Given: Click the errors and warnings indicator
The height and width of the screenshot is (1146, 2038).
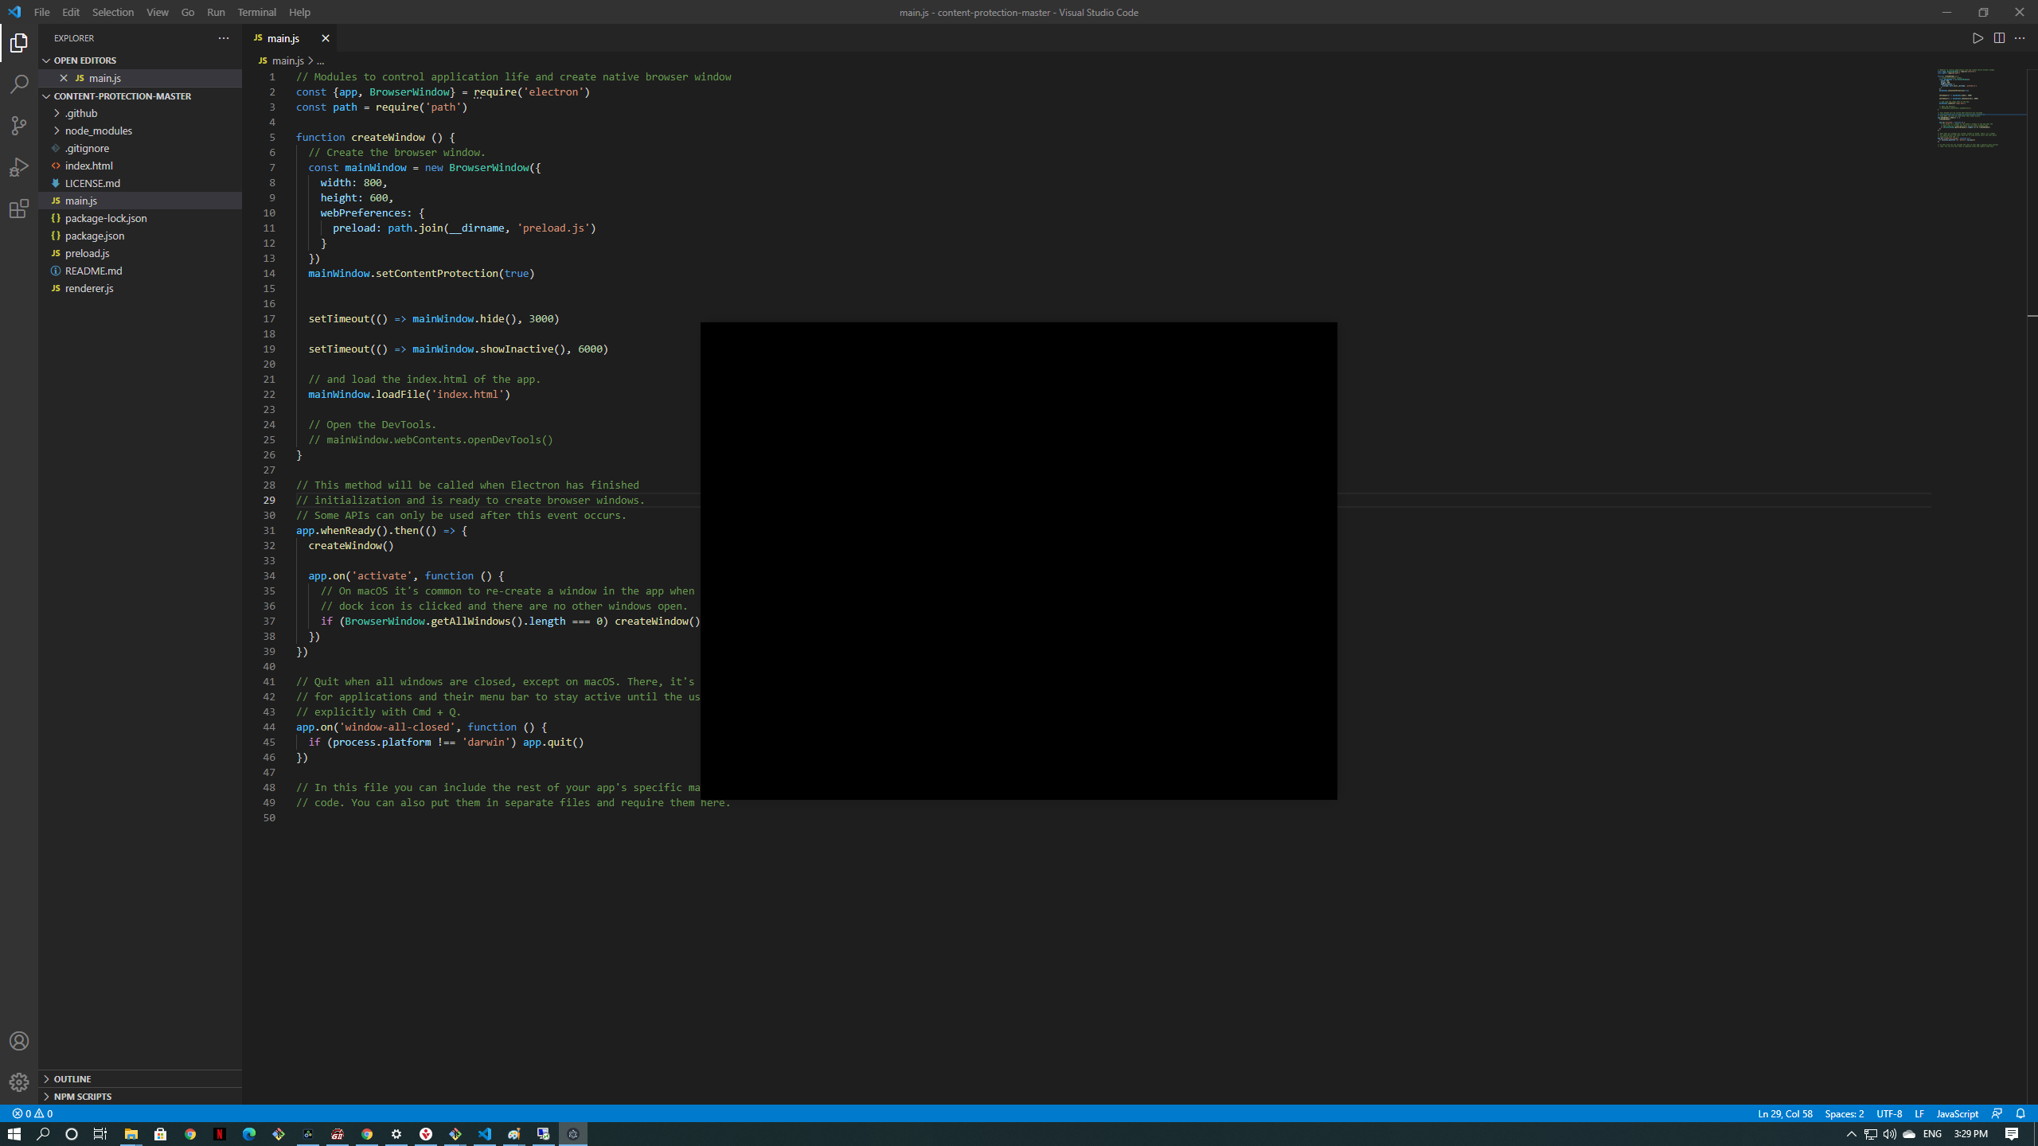Looking at the screenshot, I should 33,1113.
